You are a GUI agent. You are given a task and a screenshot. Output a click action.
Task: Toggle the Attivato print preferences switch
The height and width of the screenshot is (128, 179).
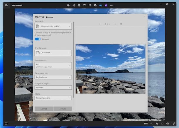[38, 39]
